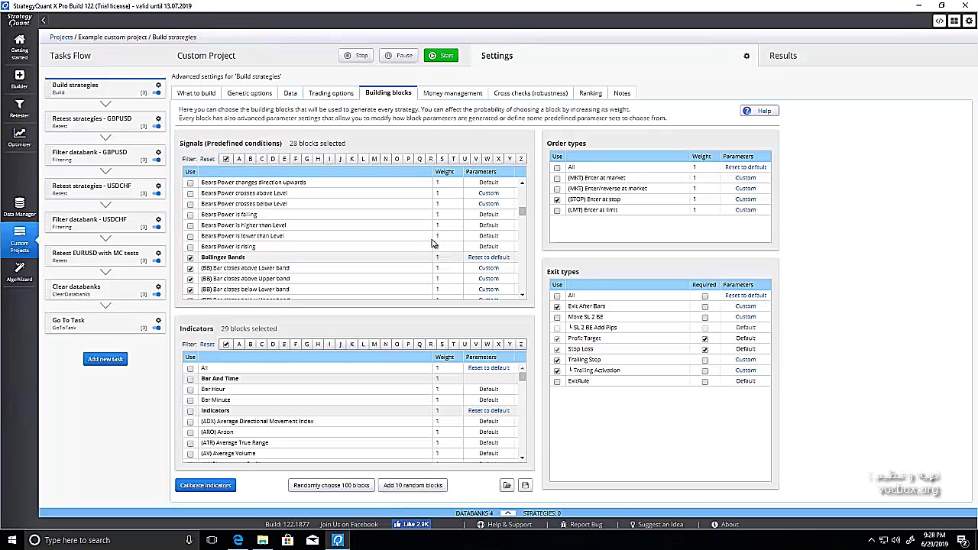Filter signals list by letter B
This screenshot has width=978, height=550.
point(250,159)
